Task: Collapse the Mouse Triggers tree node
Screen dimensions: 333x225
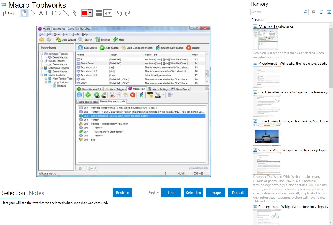Action: (42, 61)
